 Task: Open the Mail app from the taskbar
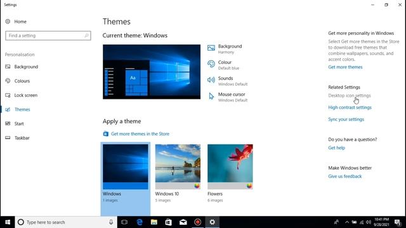tap(183, 222)
